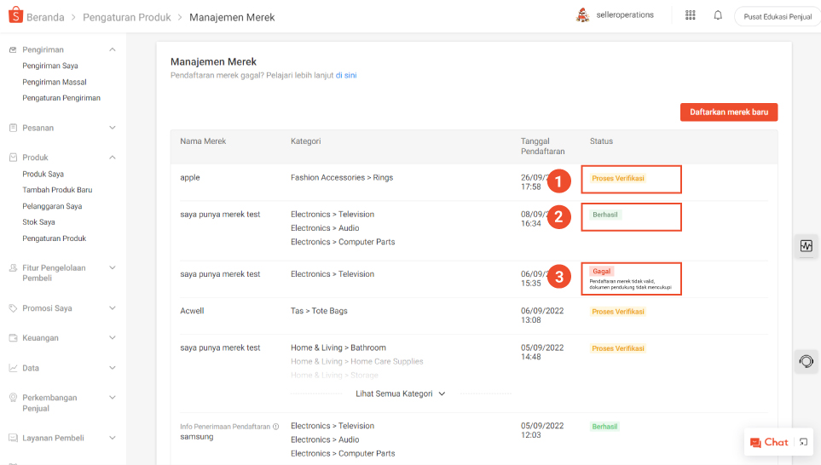Click info icon beside Info Penerimaan Pendaftaran
The image size is (821, 465).
(276, 427)
